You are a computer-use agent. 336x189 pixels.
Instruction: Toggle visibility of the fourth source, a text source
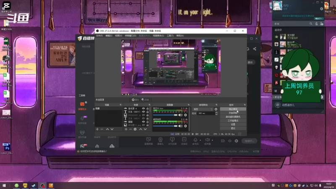(x=143, y=118)
